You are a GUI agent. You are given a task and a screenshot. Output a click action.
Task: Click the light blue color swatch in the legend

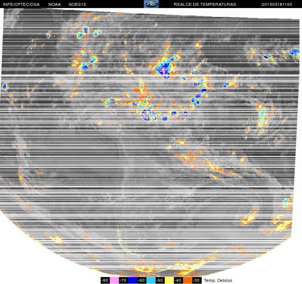(x=151, y=280)
